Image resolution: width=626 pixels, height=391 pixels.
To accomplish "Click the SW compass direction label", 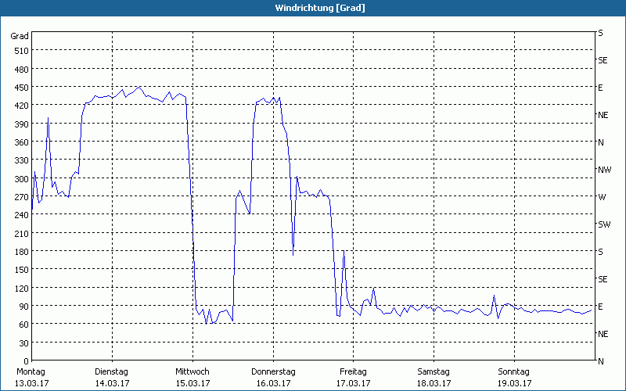I will pos(603,224).
